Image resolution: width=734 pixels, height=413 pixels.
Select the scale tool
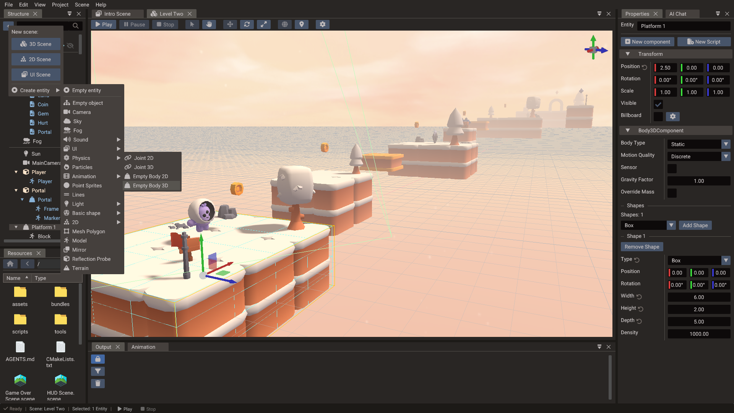(x=264, y=24)
